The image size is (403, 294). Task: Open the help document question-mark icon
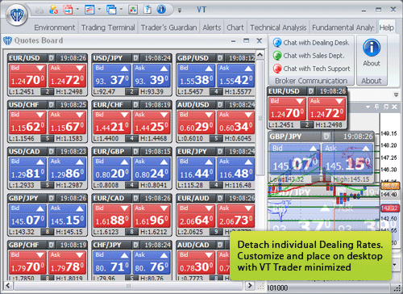[x=147, y=10]
